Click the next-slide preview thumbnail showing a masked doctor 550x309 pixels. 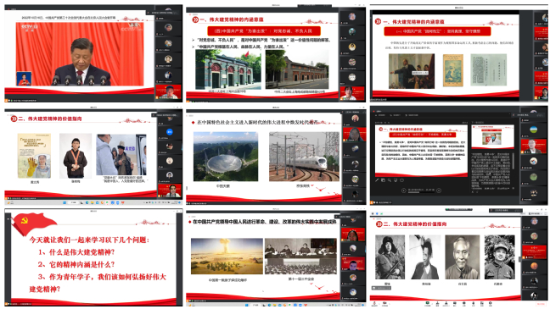click(x=493, y=137)
